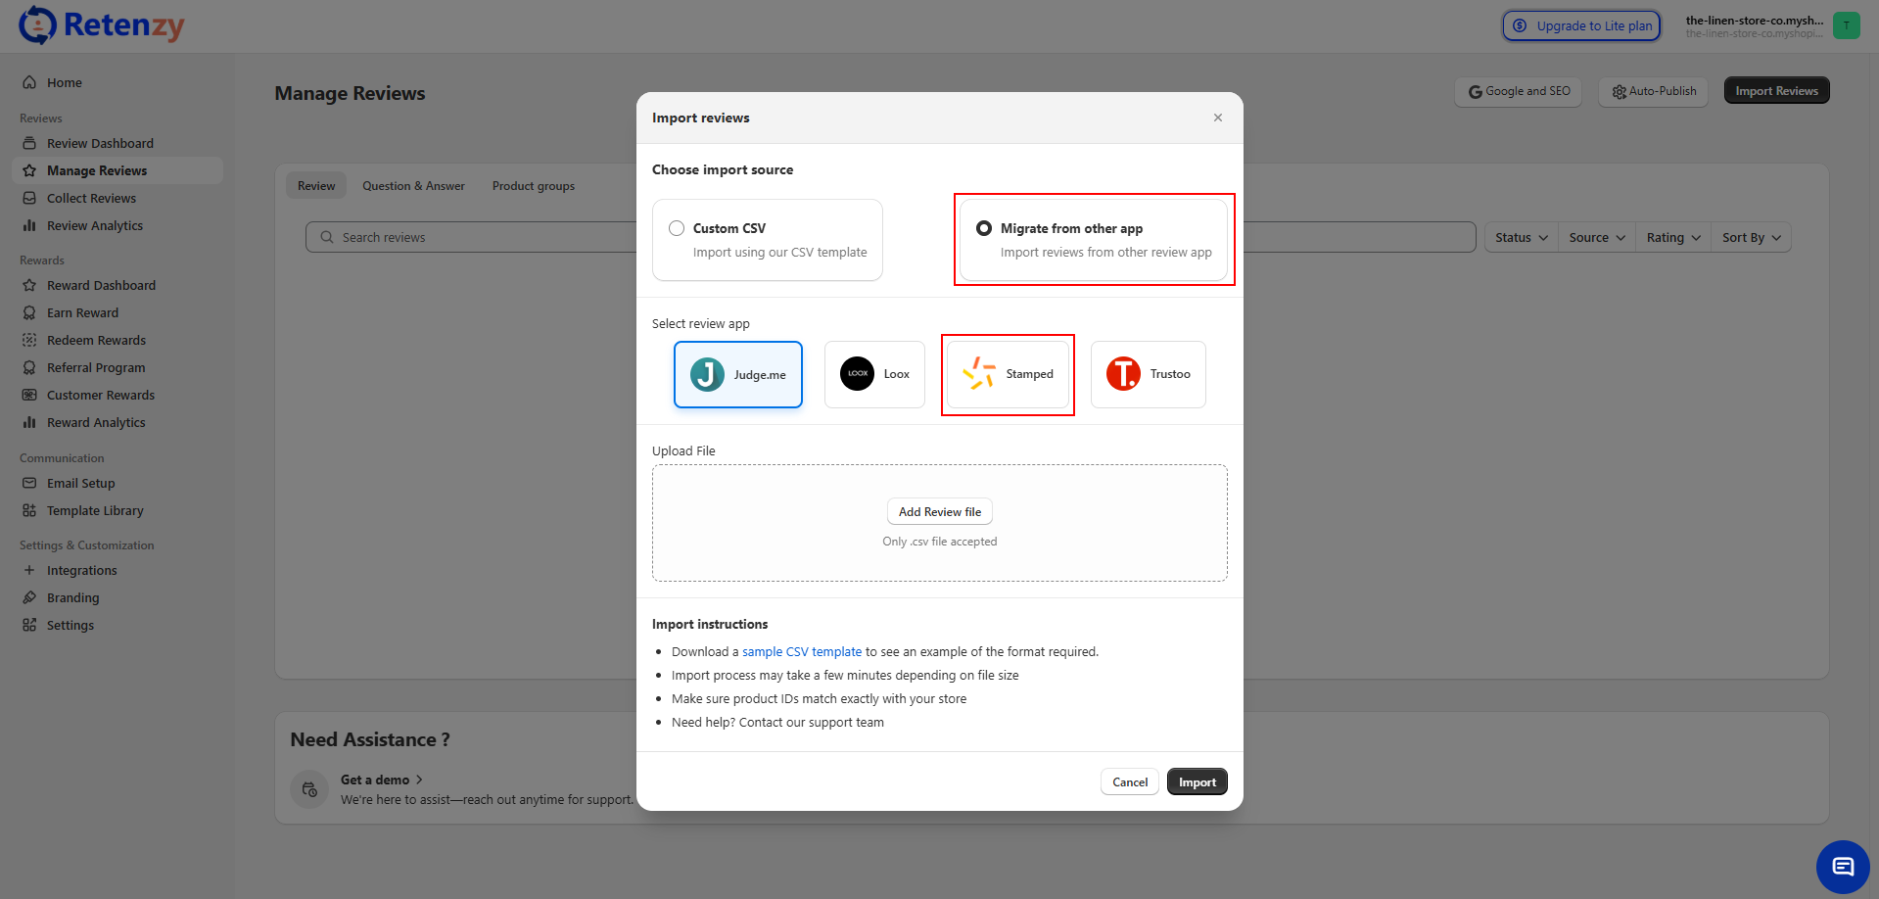
Task: Choose Judge.me as review app
Action: click(738, 374)
